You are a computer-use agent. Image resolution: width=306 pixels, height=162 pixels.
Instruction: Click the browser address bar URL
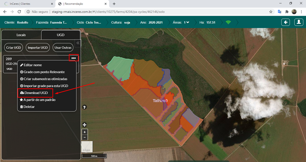tap(108, 12)
